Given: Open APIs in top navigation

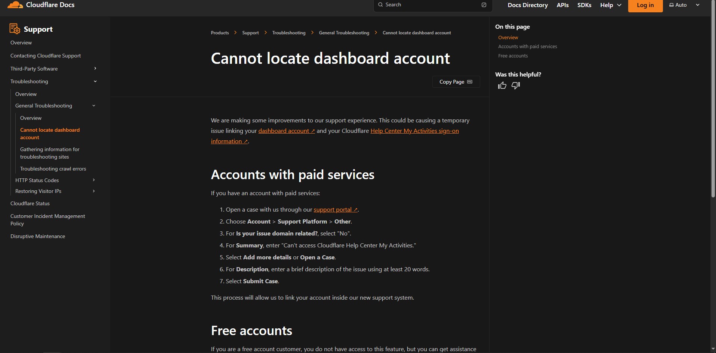Looking at the screenshot, I should pyautogui.click(x=562, y=5).
